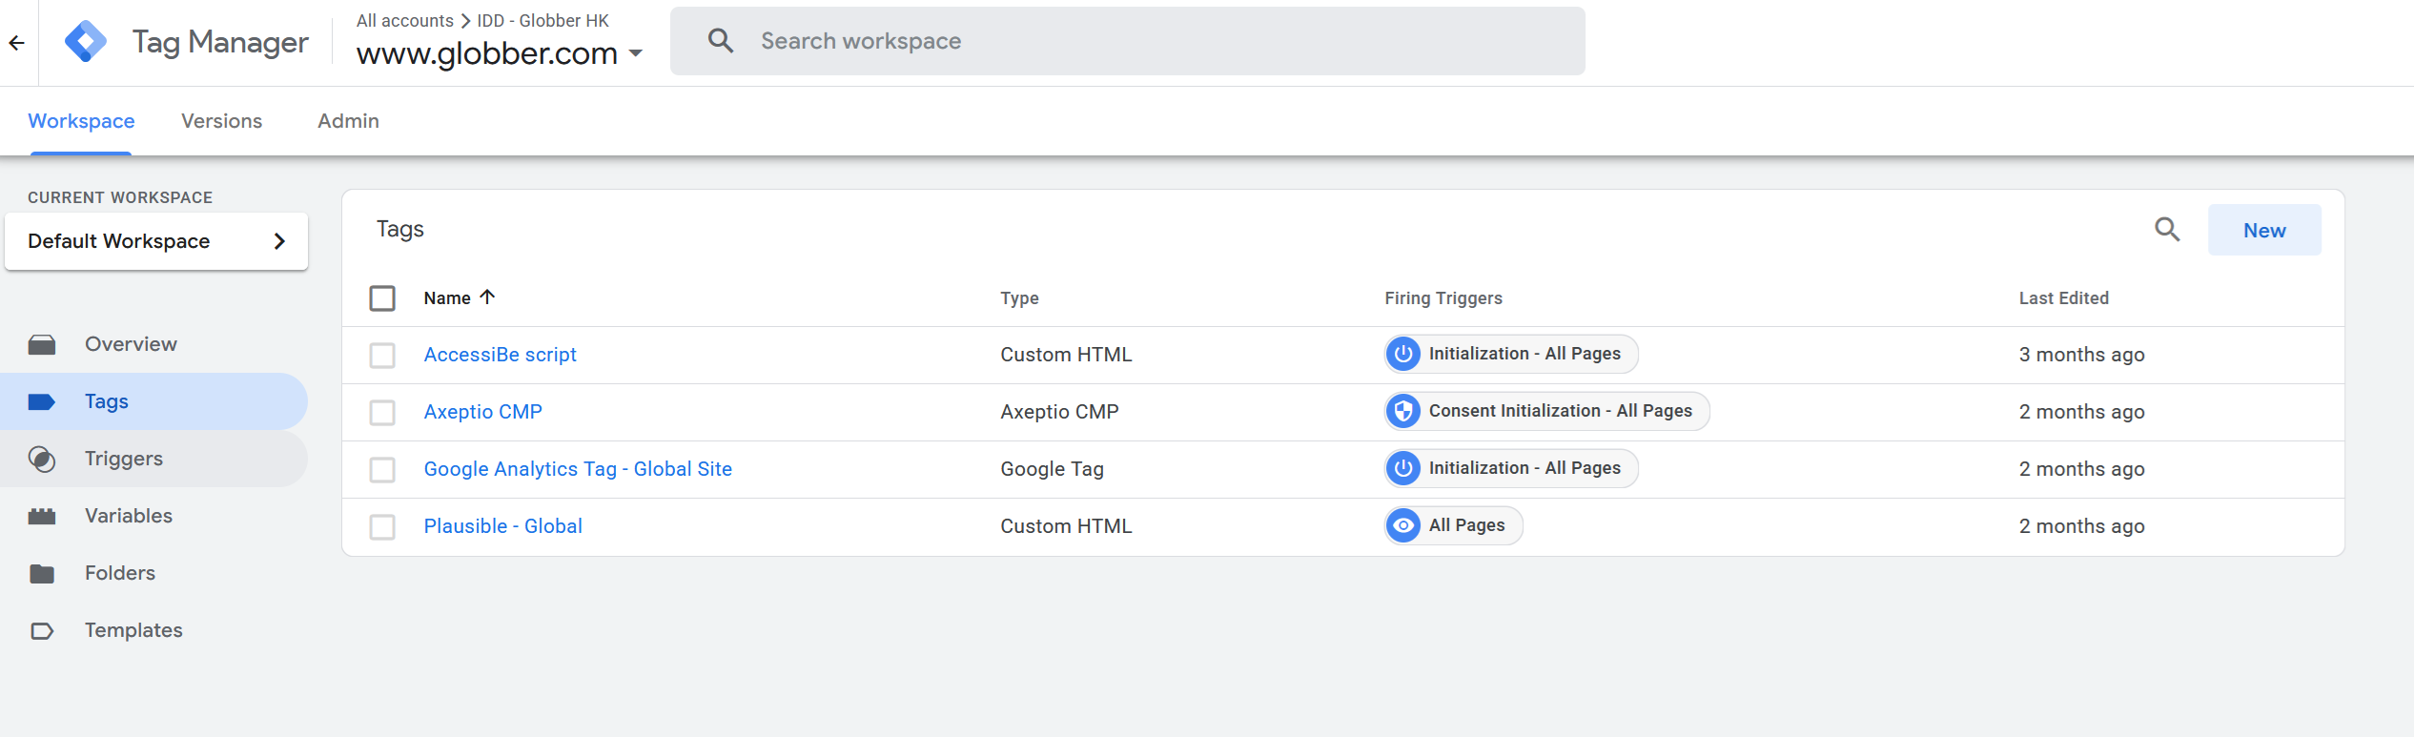Click the IDD - Globber HK breadcrumb

click(542, 20)
